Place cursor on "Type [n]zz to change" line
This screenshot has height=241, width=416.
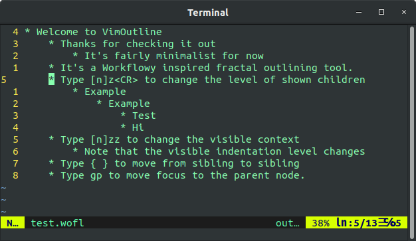180,139
